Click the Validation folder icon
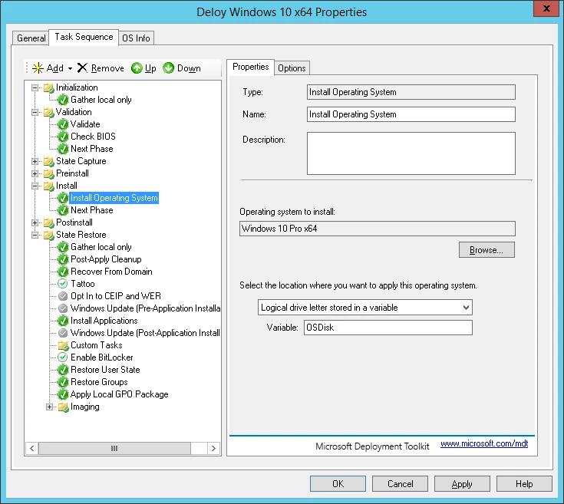This screenshot has width=564, height=504. [x=48, y=112]
